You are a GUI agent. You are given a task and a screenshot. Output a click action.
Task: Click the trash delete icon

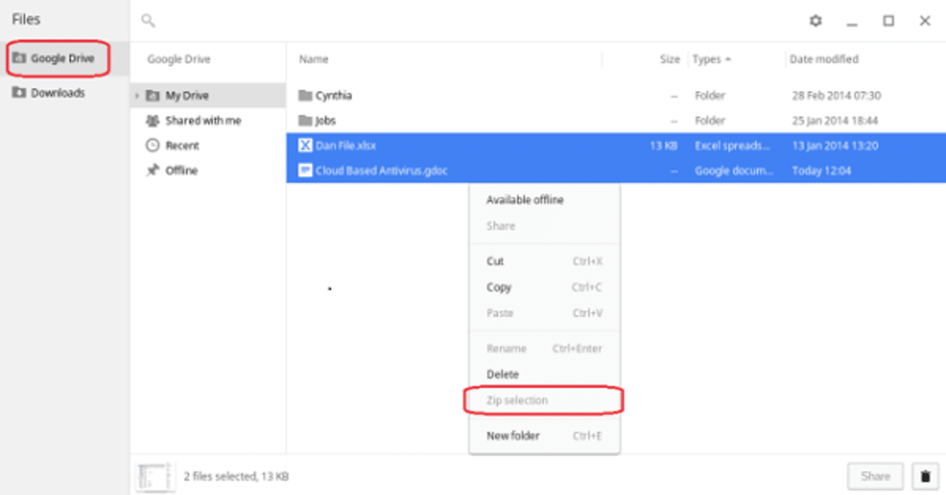tap(925, 476)
